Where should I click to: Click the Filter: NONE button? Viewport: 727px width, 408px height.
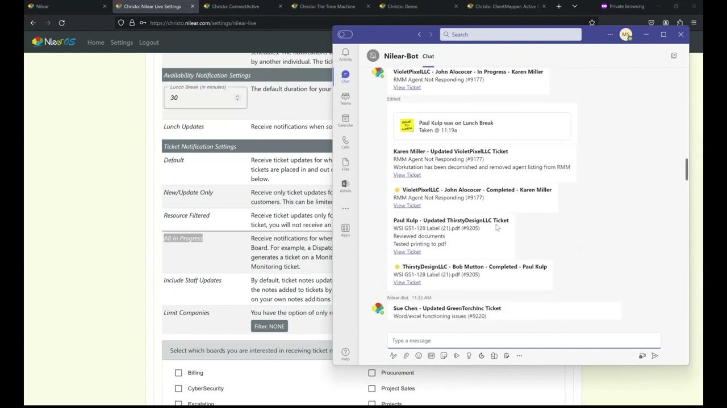[x=269, y=326]
